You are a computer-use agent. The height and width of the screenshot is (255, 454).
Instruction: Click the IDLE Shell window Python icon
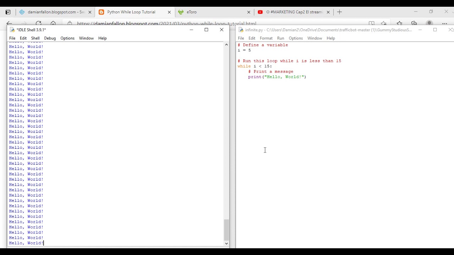point(12,30)
